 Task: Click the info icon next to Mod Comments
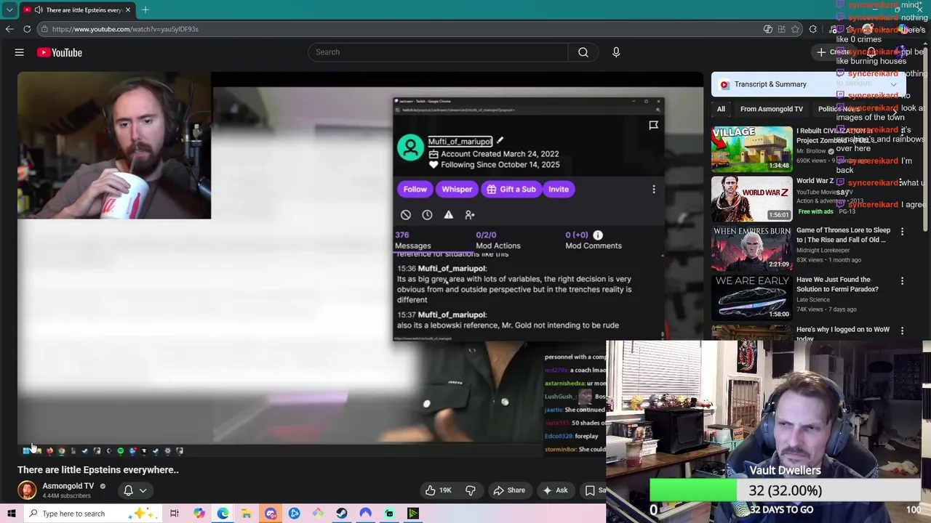[598, 235]
